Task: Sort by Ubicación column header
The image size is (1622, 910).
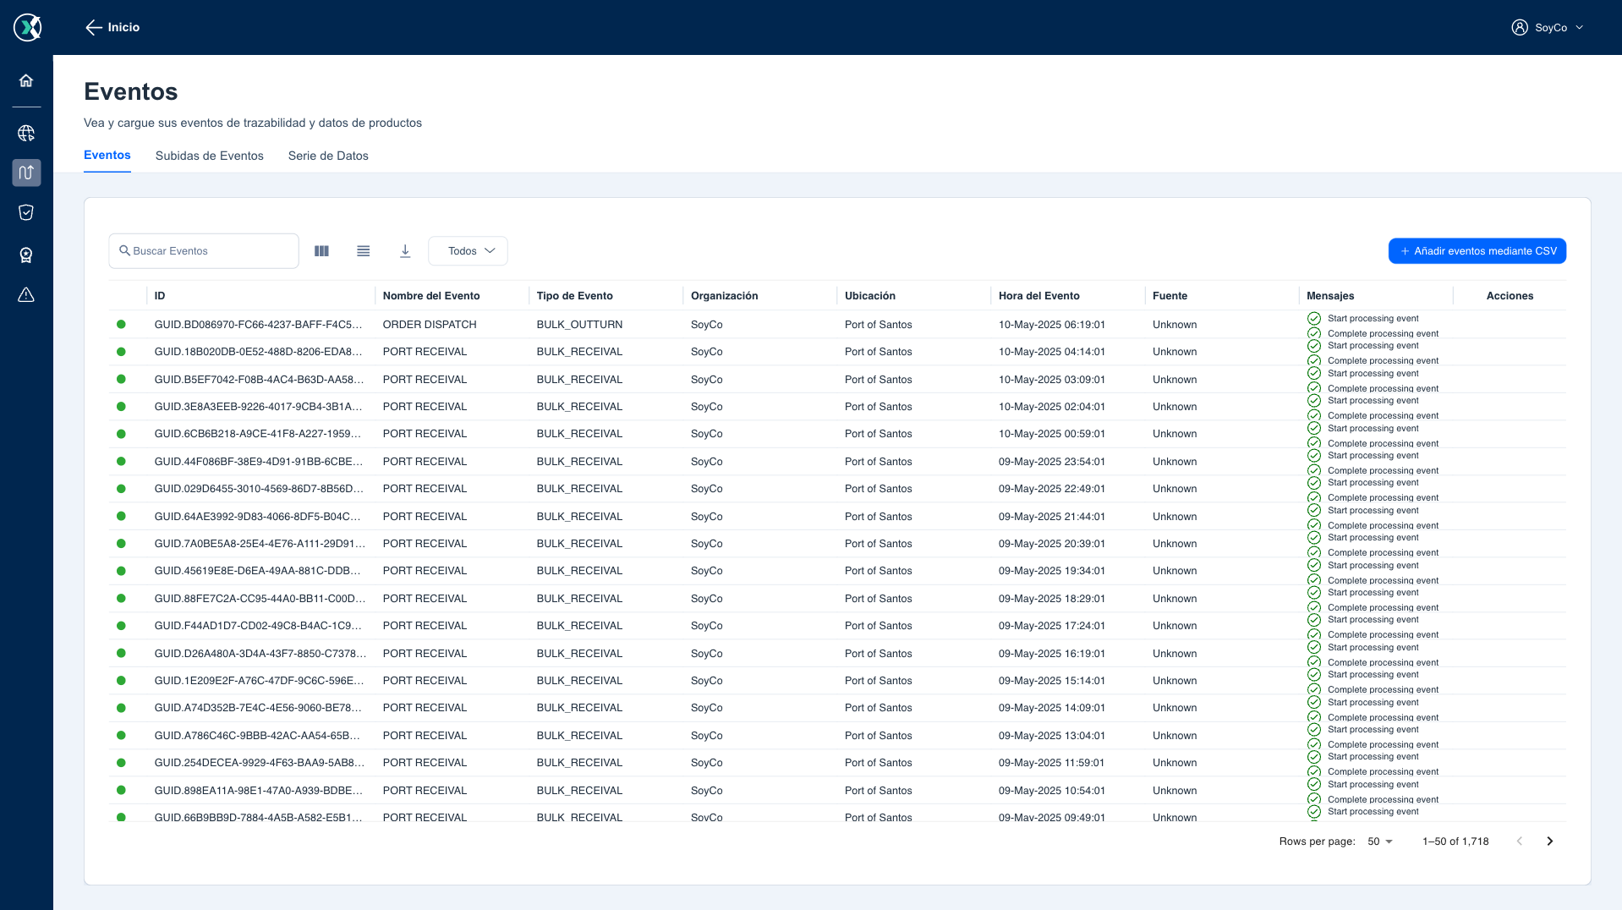Action: point(870,296)
